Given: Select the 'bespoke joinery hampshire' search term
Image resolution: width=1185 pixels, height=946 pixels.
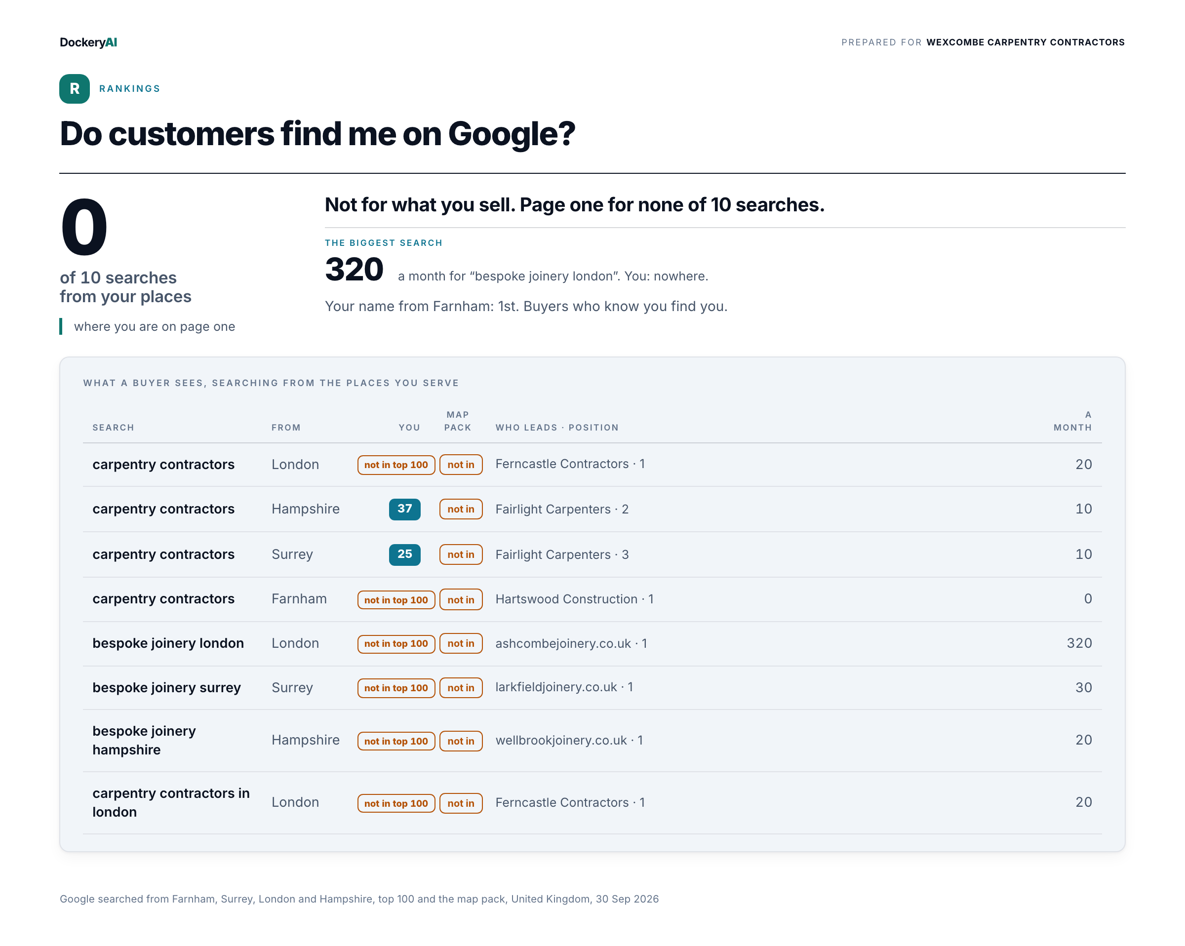Looking at the screenshot, I should [144, 740].
